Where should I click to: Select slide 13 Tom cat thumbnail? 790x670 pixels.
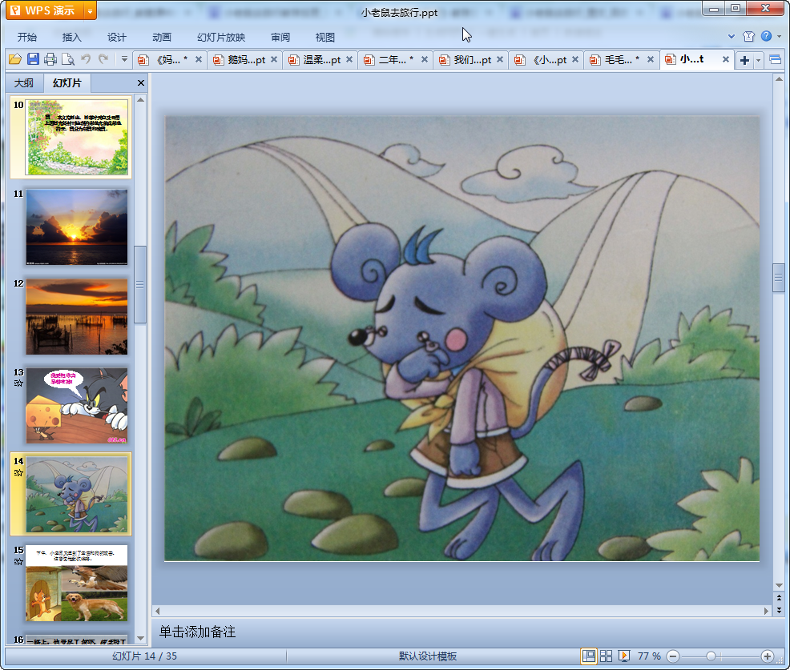(x=77, y=406)
